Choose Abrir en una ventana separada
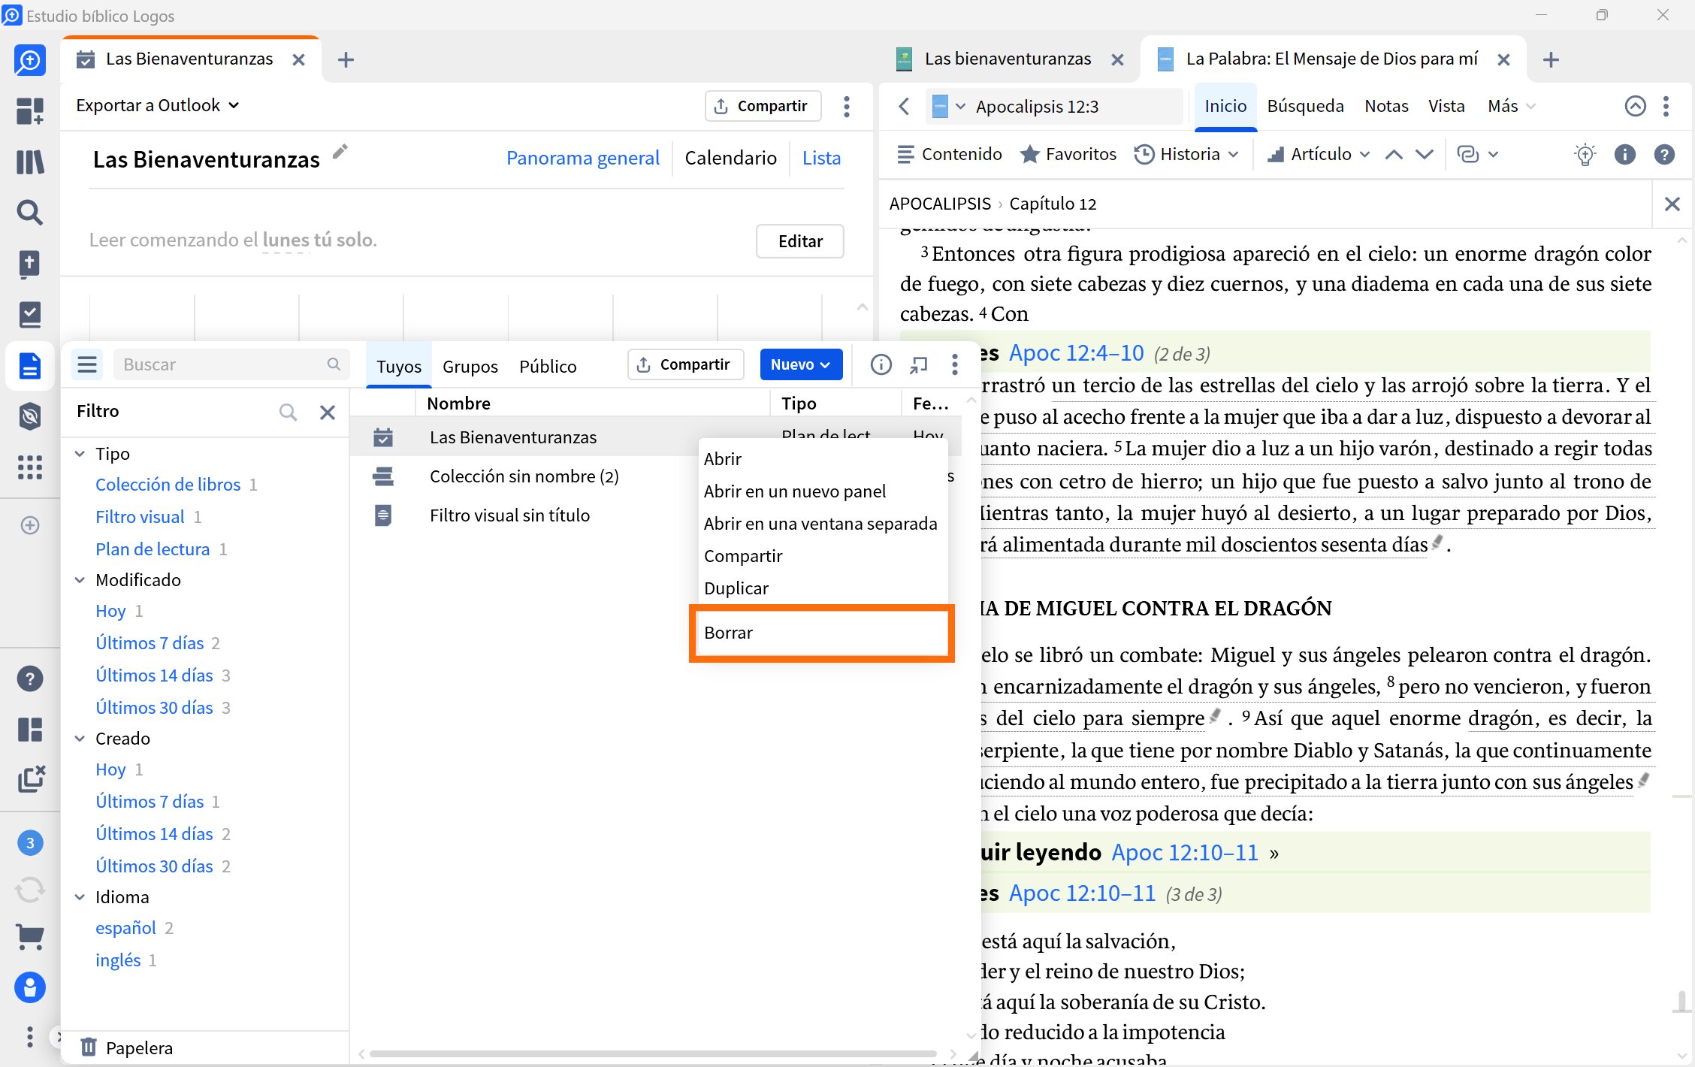 click(823, 524)
